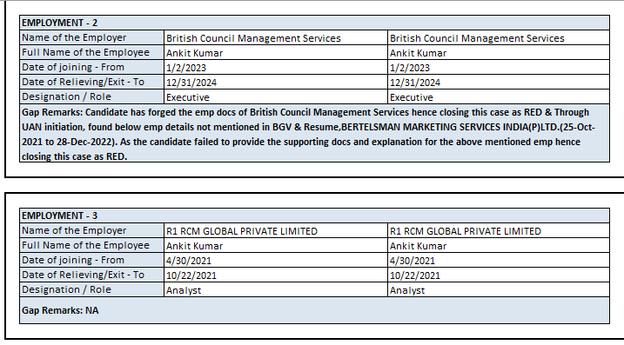Viewport: 624px width, 345px height.
Task: Click right British Council Management Services cell
Action: [499, 37]
